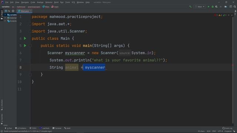Image resolution: width=237 pixels, height=133 pixels.
Task: Open the Favorites side tool window
Action: (x=1, y=119)
